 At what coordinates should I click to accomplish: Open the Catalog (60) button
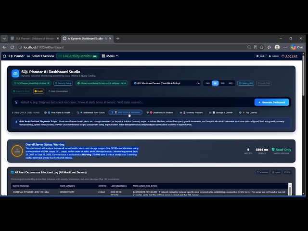tap(245, 83)
